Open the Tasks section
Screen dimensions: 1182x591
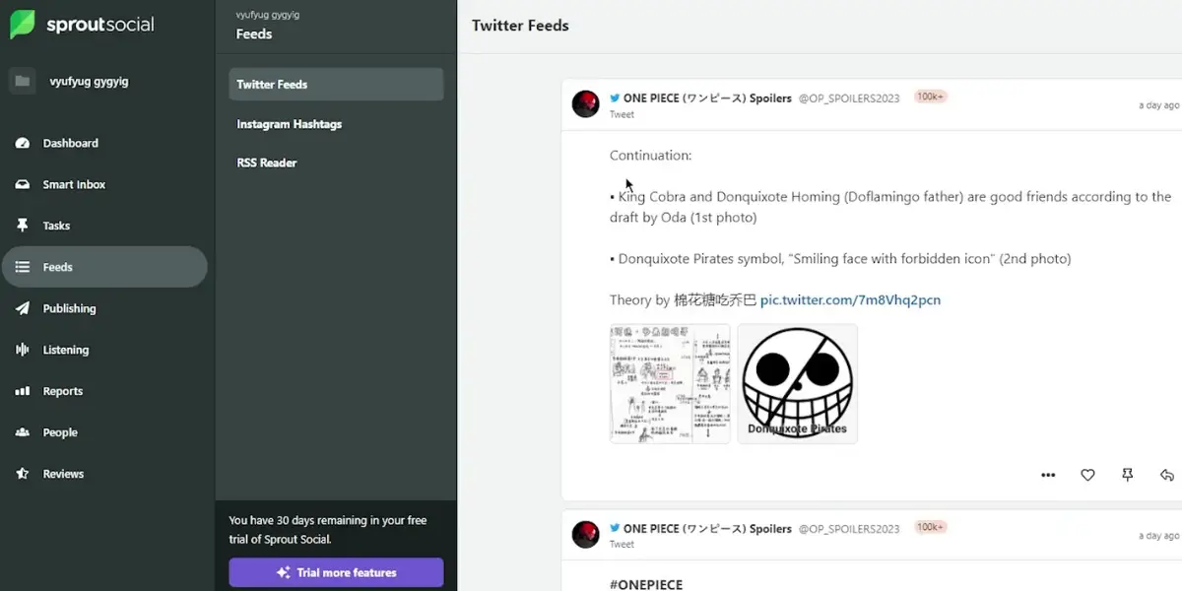pos(104,226)
